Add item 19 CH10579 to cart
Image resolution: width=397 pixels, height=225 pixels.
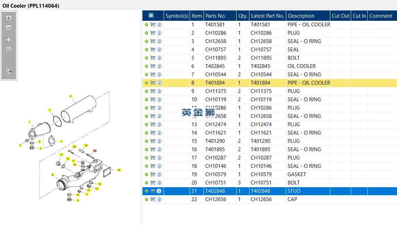pos(153,174)
